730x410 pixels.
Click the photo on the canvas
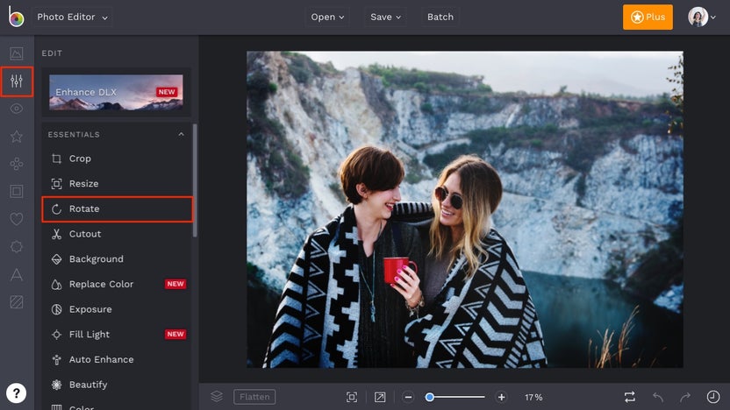pos(465,209)
